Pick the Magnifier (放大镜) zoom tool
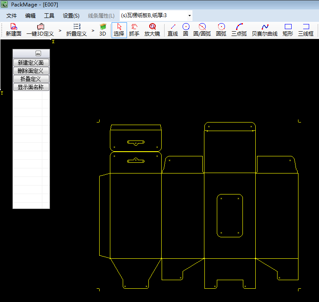This screenshot has height=302, width=319. pyautogui.click(x=152, y=30)
